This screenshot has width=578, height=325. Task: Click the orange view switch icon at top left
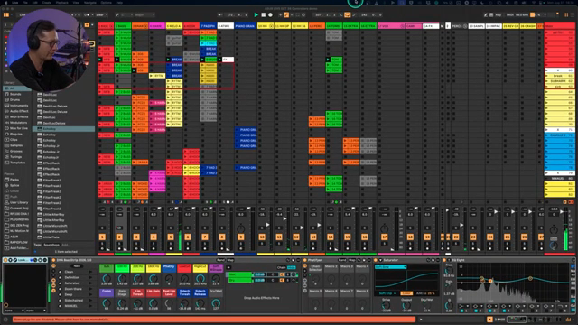[x=6, y=14]
